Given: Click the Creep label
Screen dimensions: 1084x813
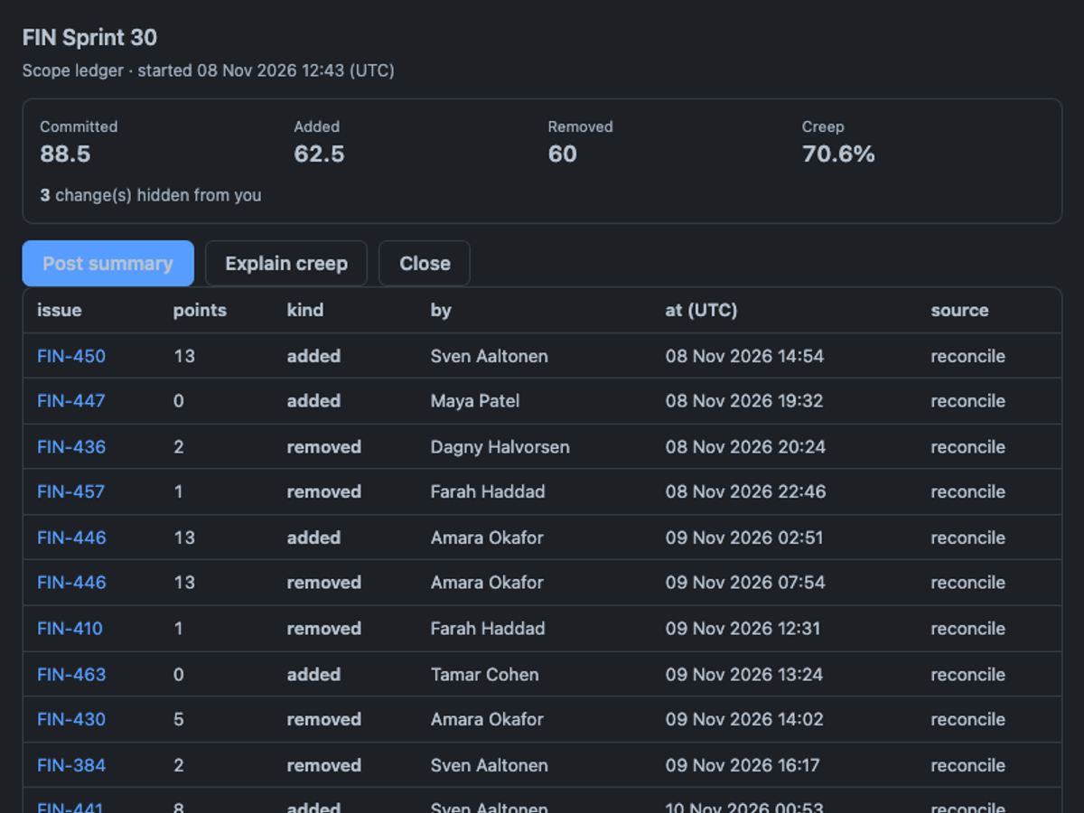Looking at the screenshot, I should 823,127.
